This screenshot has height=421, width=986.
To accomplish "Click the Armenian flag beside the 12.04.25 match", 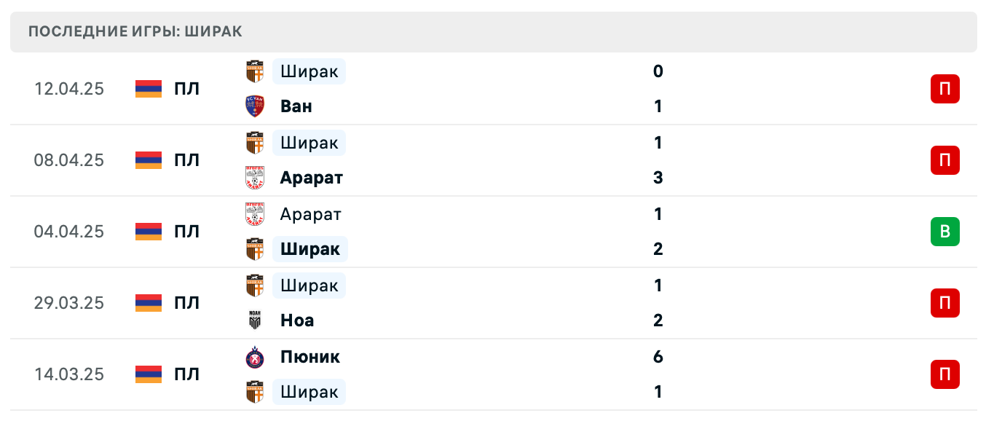I will [x=148, y=88].
